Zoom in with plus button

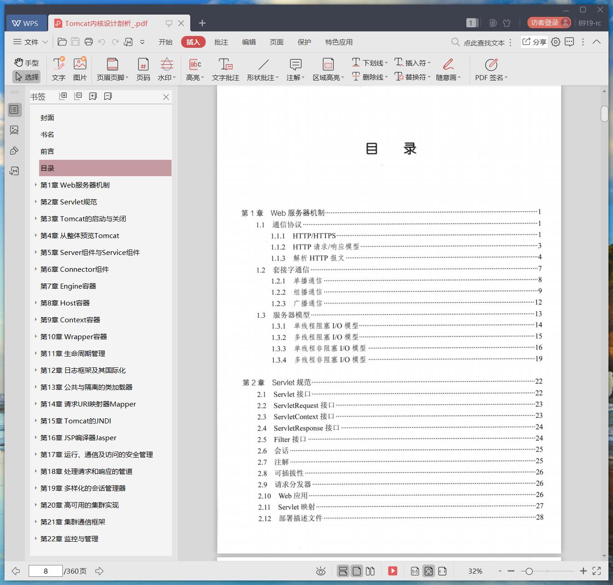pyautogui.click(x=583, y=571)
